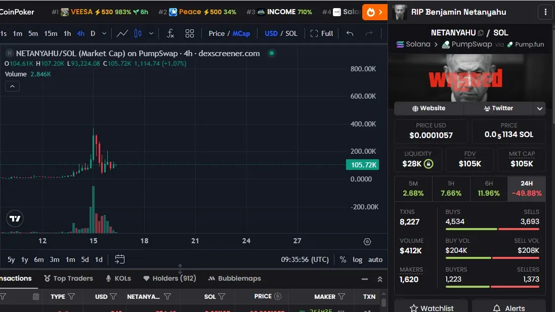
Task: Set chart range to 3m
Action: pos(55,259)
